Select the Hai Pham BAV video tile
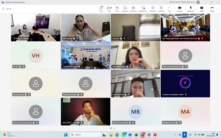Screen dimensions: 221x138 point(136,84)
